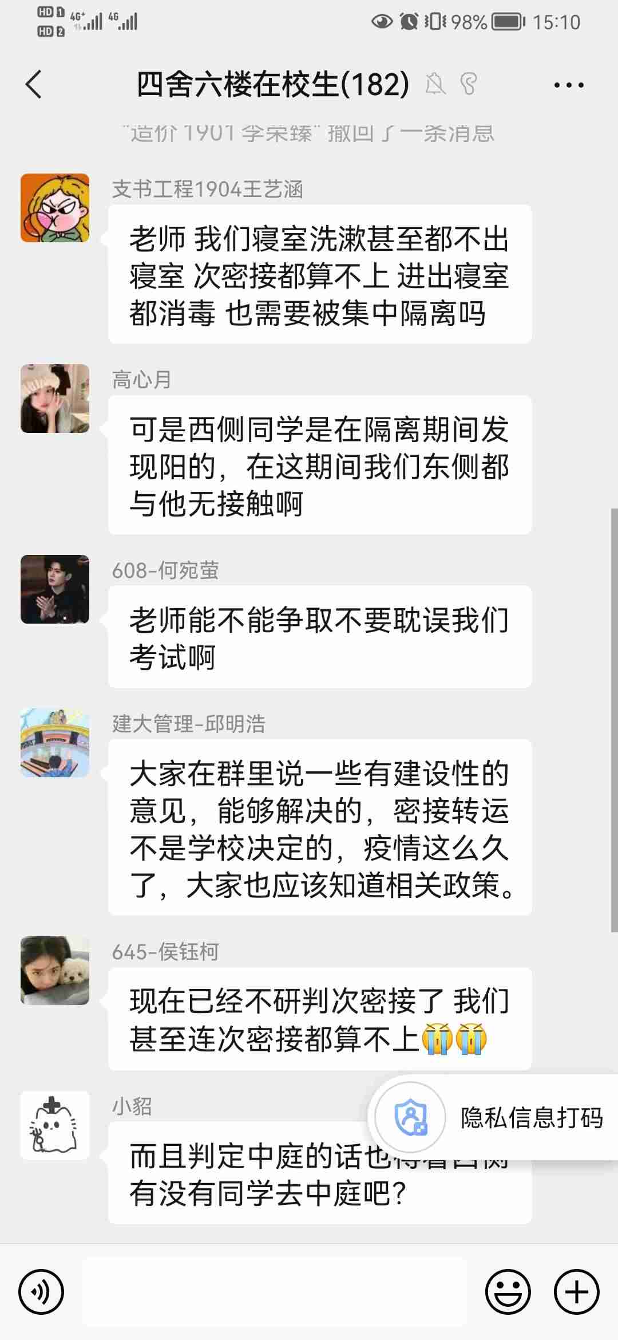Open 邱明浩's illustrated avatar
Viewport: 618px width, 1340px height.
(x=55, y=743)
